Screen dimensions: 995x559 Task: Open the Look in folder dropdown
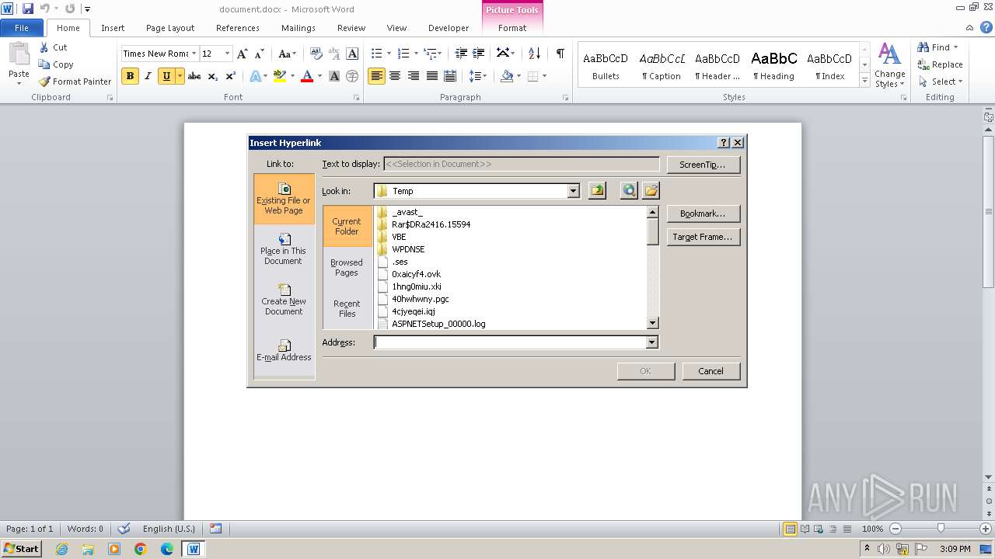tap(574, 191)
